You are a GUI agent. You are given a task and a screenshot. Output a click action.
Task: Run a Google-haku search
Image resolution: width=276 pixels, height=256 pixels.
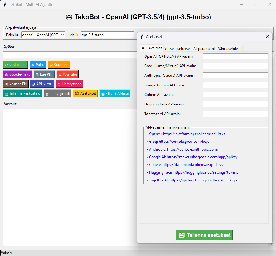(18, 74)
